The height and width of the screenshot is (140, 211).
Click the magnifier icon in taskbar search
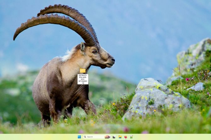[x=85, y=137]
